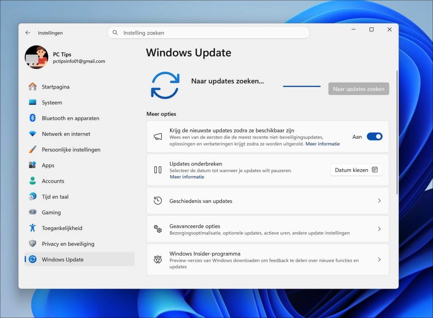433x318 pixels.
Task: Click the back arrow next to Instellingen
Action: (28, 33)
